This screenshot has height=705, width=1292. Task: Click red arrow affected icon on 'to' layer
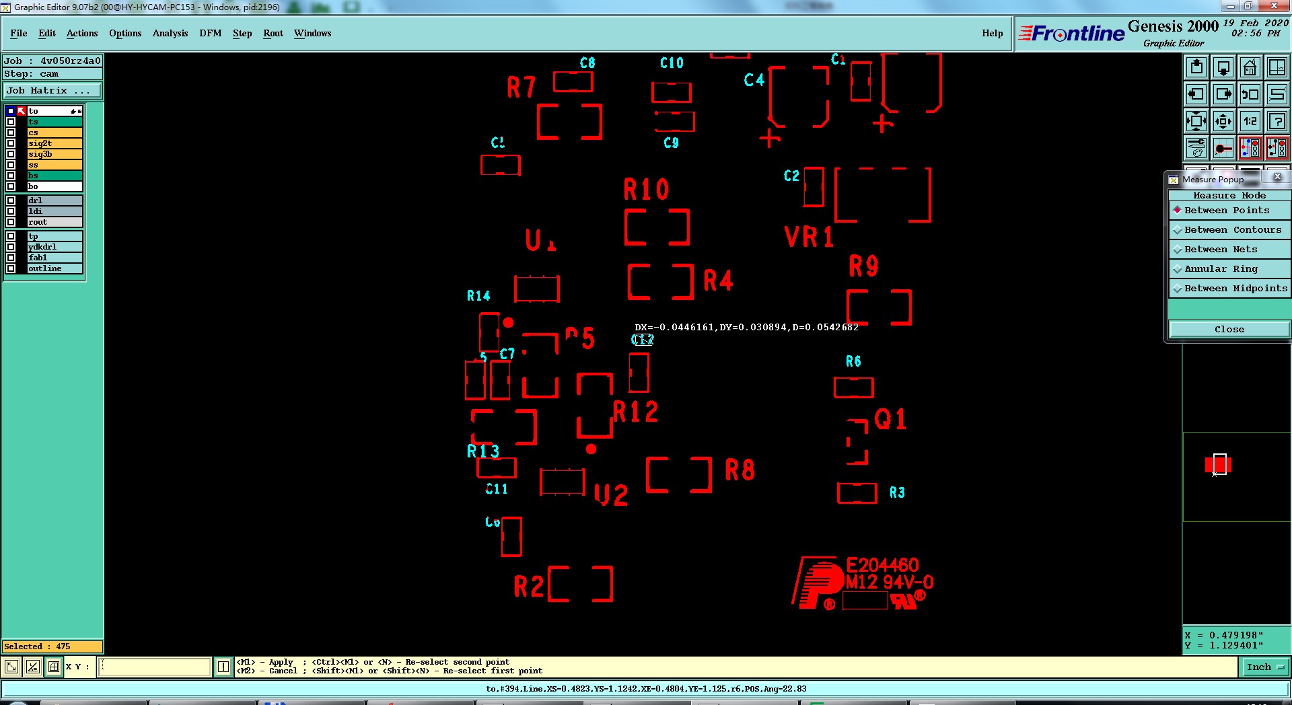click(22, 111)
